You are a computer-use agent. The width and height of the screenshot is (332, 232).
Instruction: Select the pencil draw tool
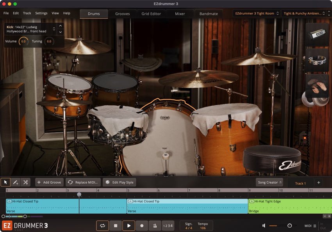tap(16, 182)
